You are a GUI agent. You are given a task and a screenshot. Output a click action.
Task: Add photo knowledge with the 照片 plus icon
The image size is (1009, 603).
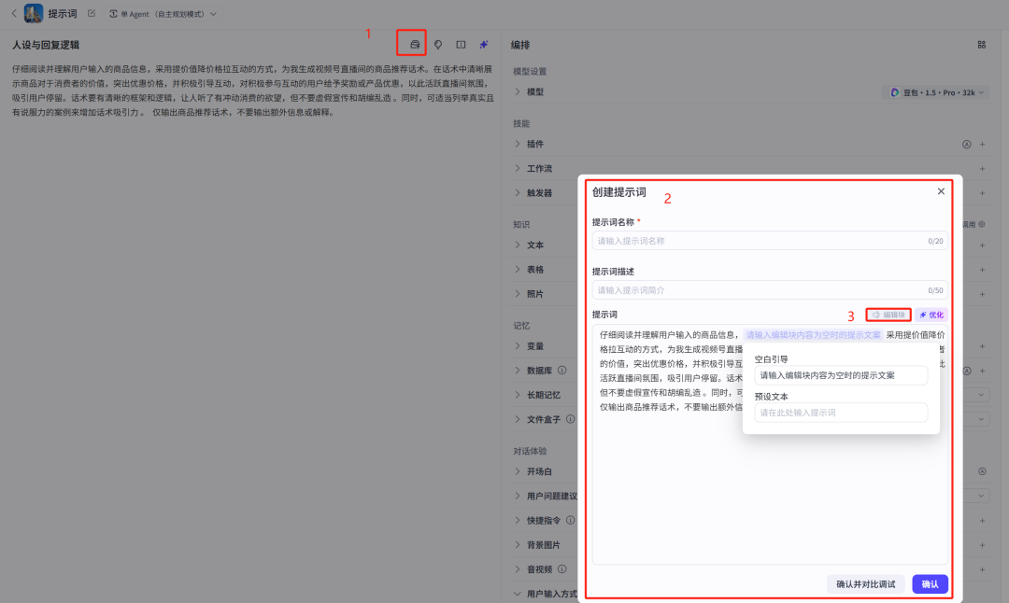click(x=983, y=294)
